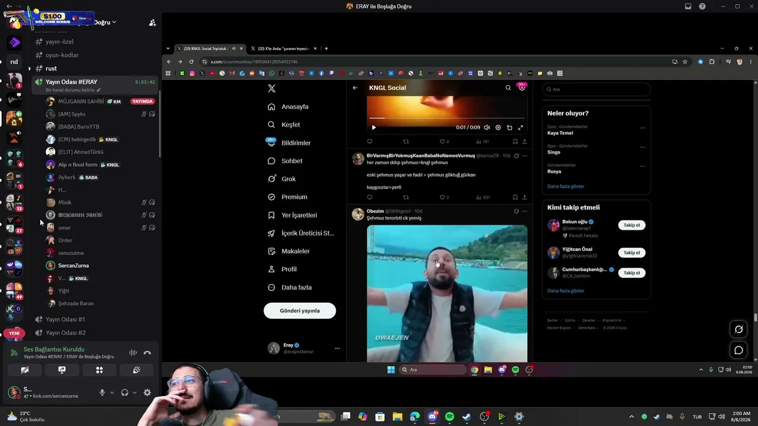758x426 pixels.
Task: Bookmark the kanox28 post
Action: pos(515,197)
